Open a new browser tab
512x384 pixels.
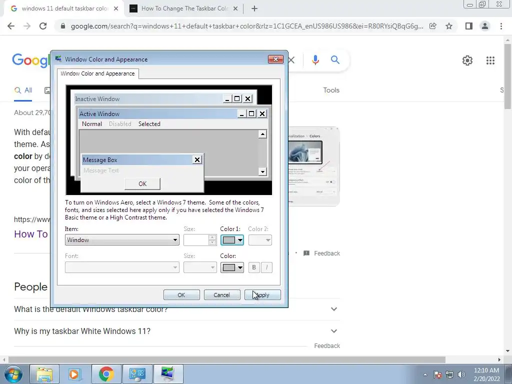[254, 8]
